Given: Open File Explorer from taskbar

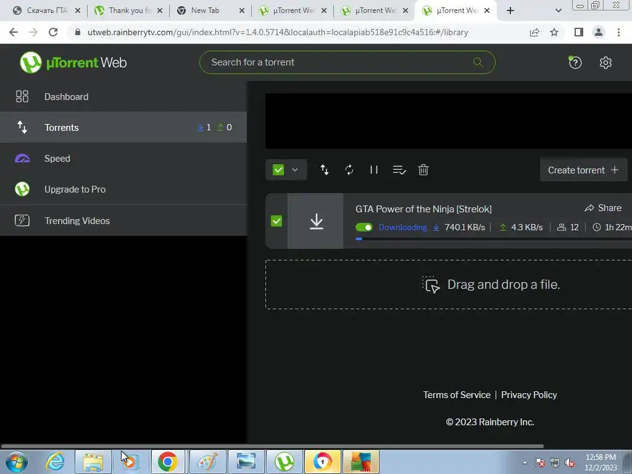Looking at the screenshot, I should (93, 462).
